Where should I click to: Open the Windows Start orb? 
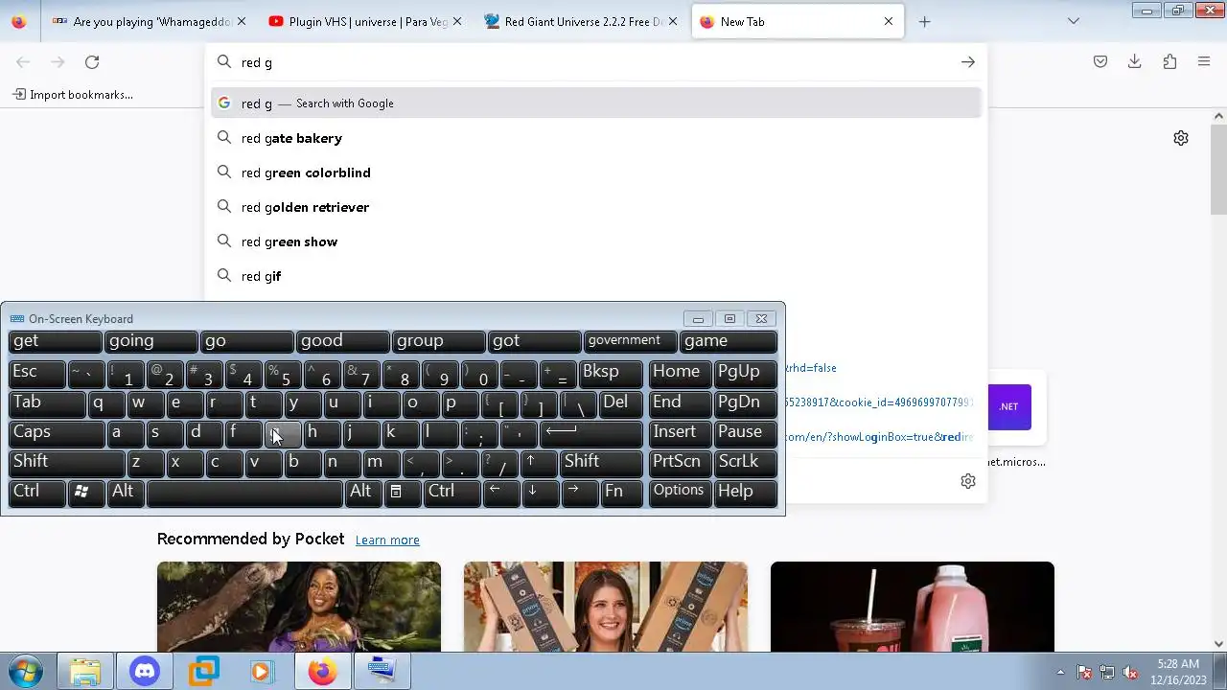(x=26, y=671)
